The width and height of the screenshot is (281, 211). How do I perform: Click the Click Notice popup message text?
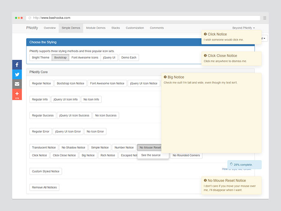pos(224,40)
